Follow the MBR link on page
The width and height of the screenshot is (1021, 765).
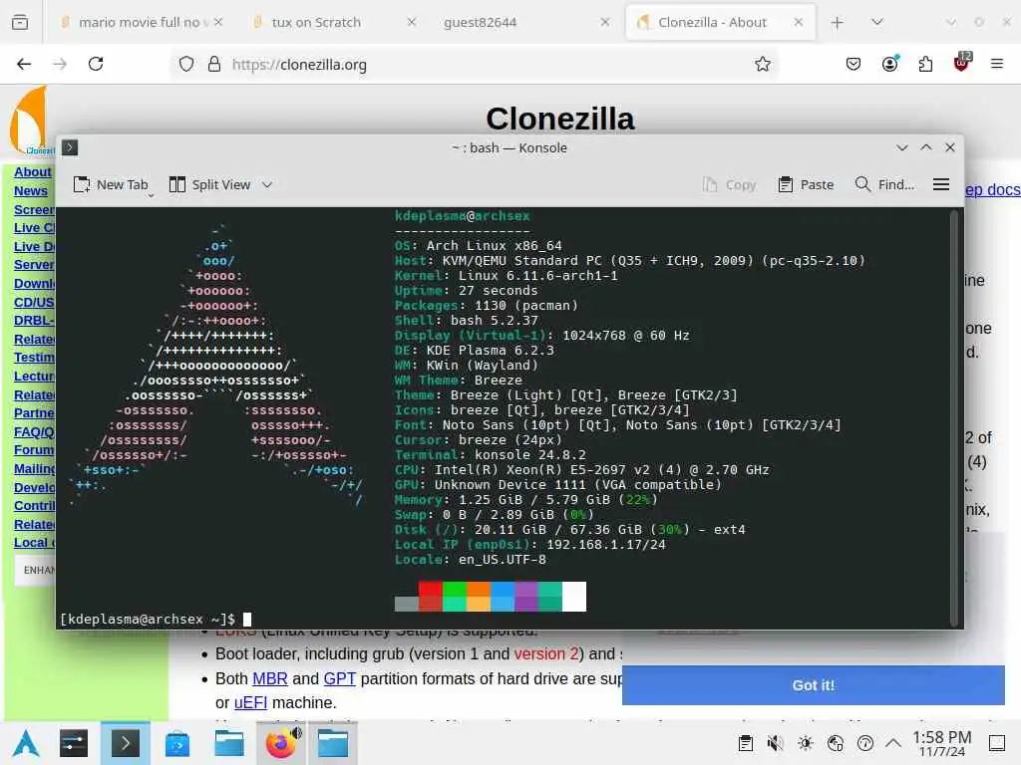pos(269,678)
